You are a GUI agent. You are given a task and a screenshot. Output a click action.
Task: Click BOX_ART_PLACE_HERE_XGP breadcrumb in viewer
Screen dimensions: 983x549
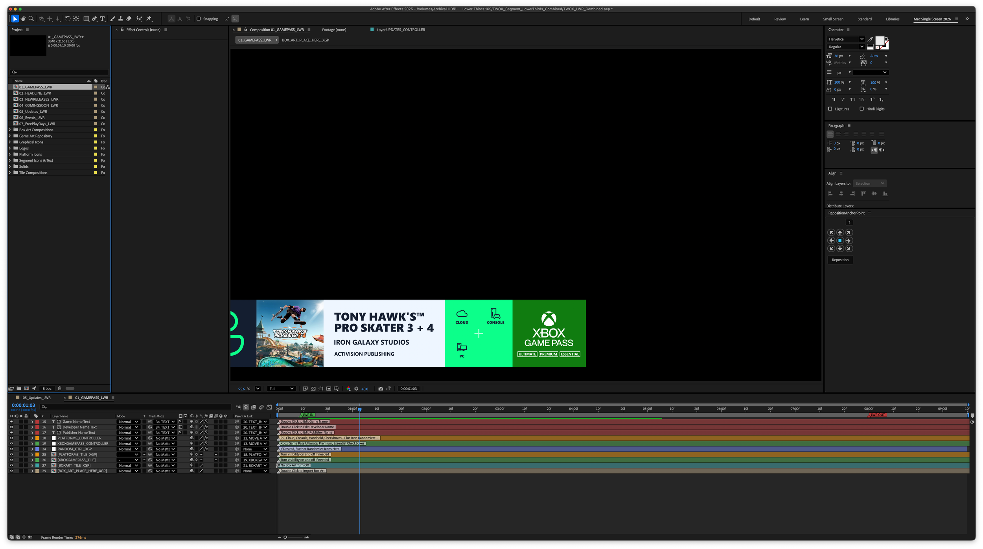[305, 40]
